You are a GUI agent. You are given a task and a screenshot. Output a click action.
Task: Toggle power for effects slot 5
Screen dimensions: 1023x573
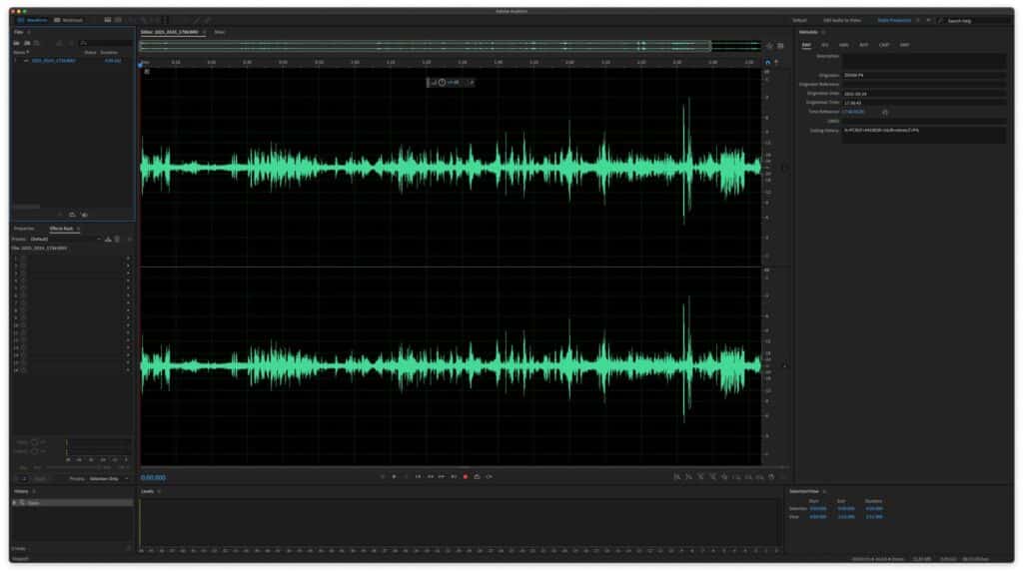tap(23, 288)
